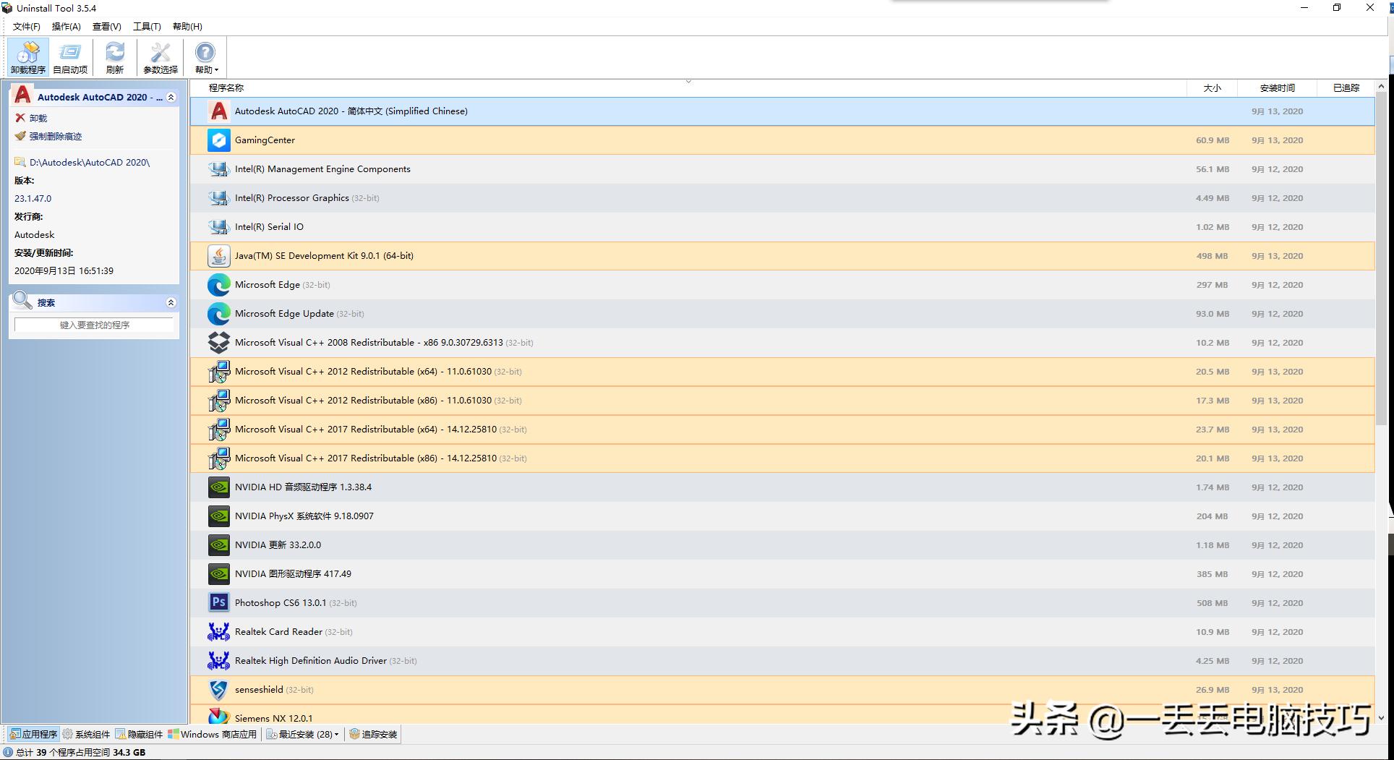Click the Realtek Card Reader icon
Screen dimensions: 1394x760
pyautogui.click(x=218, y=632)
